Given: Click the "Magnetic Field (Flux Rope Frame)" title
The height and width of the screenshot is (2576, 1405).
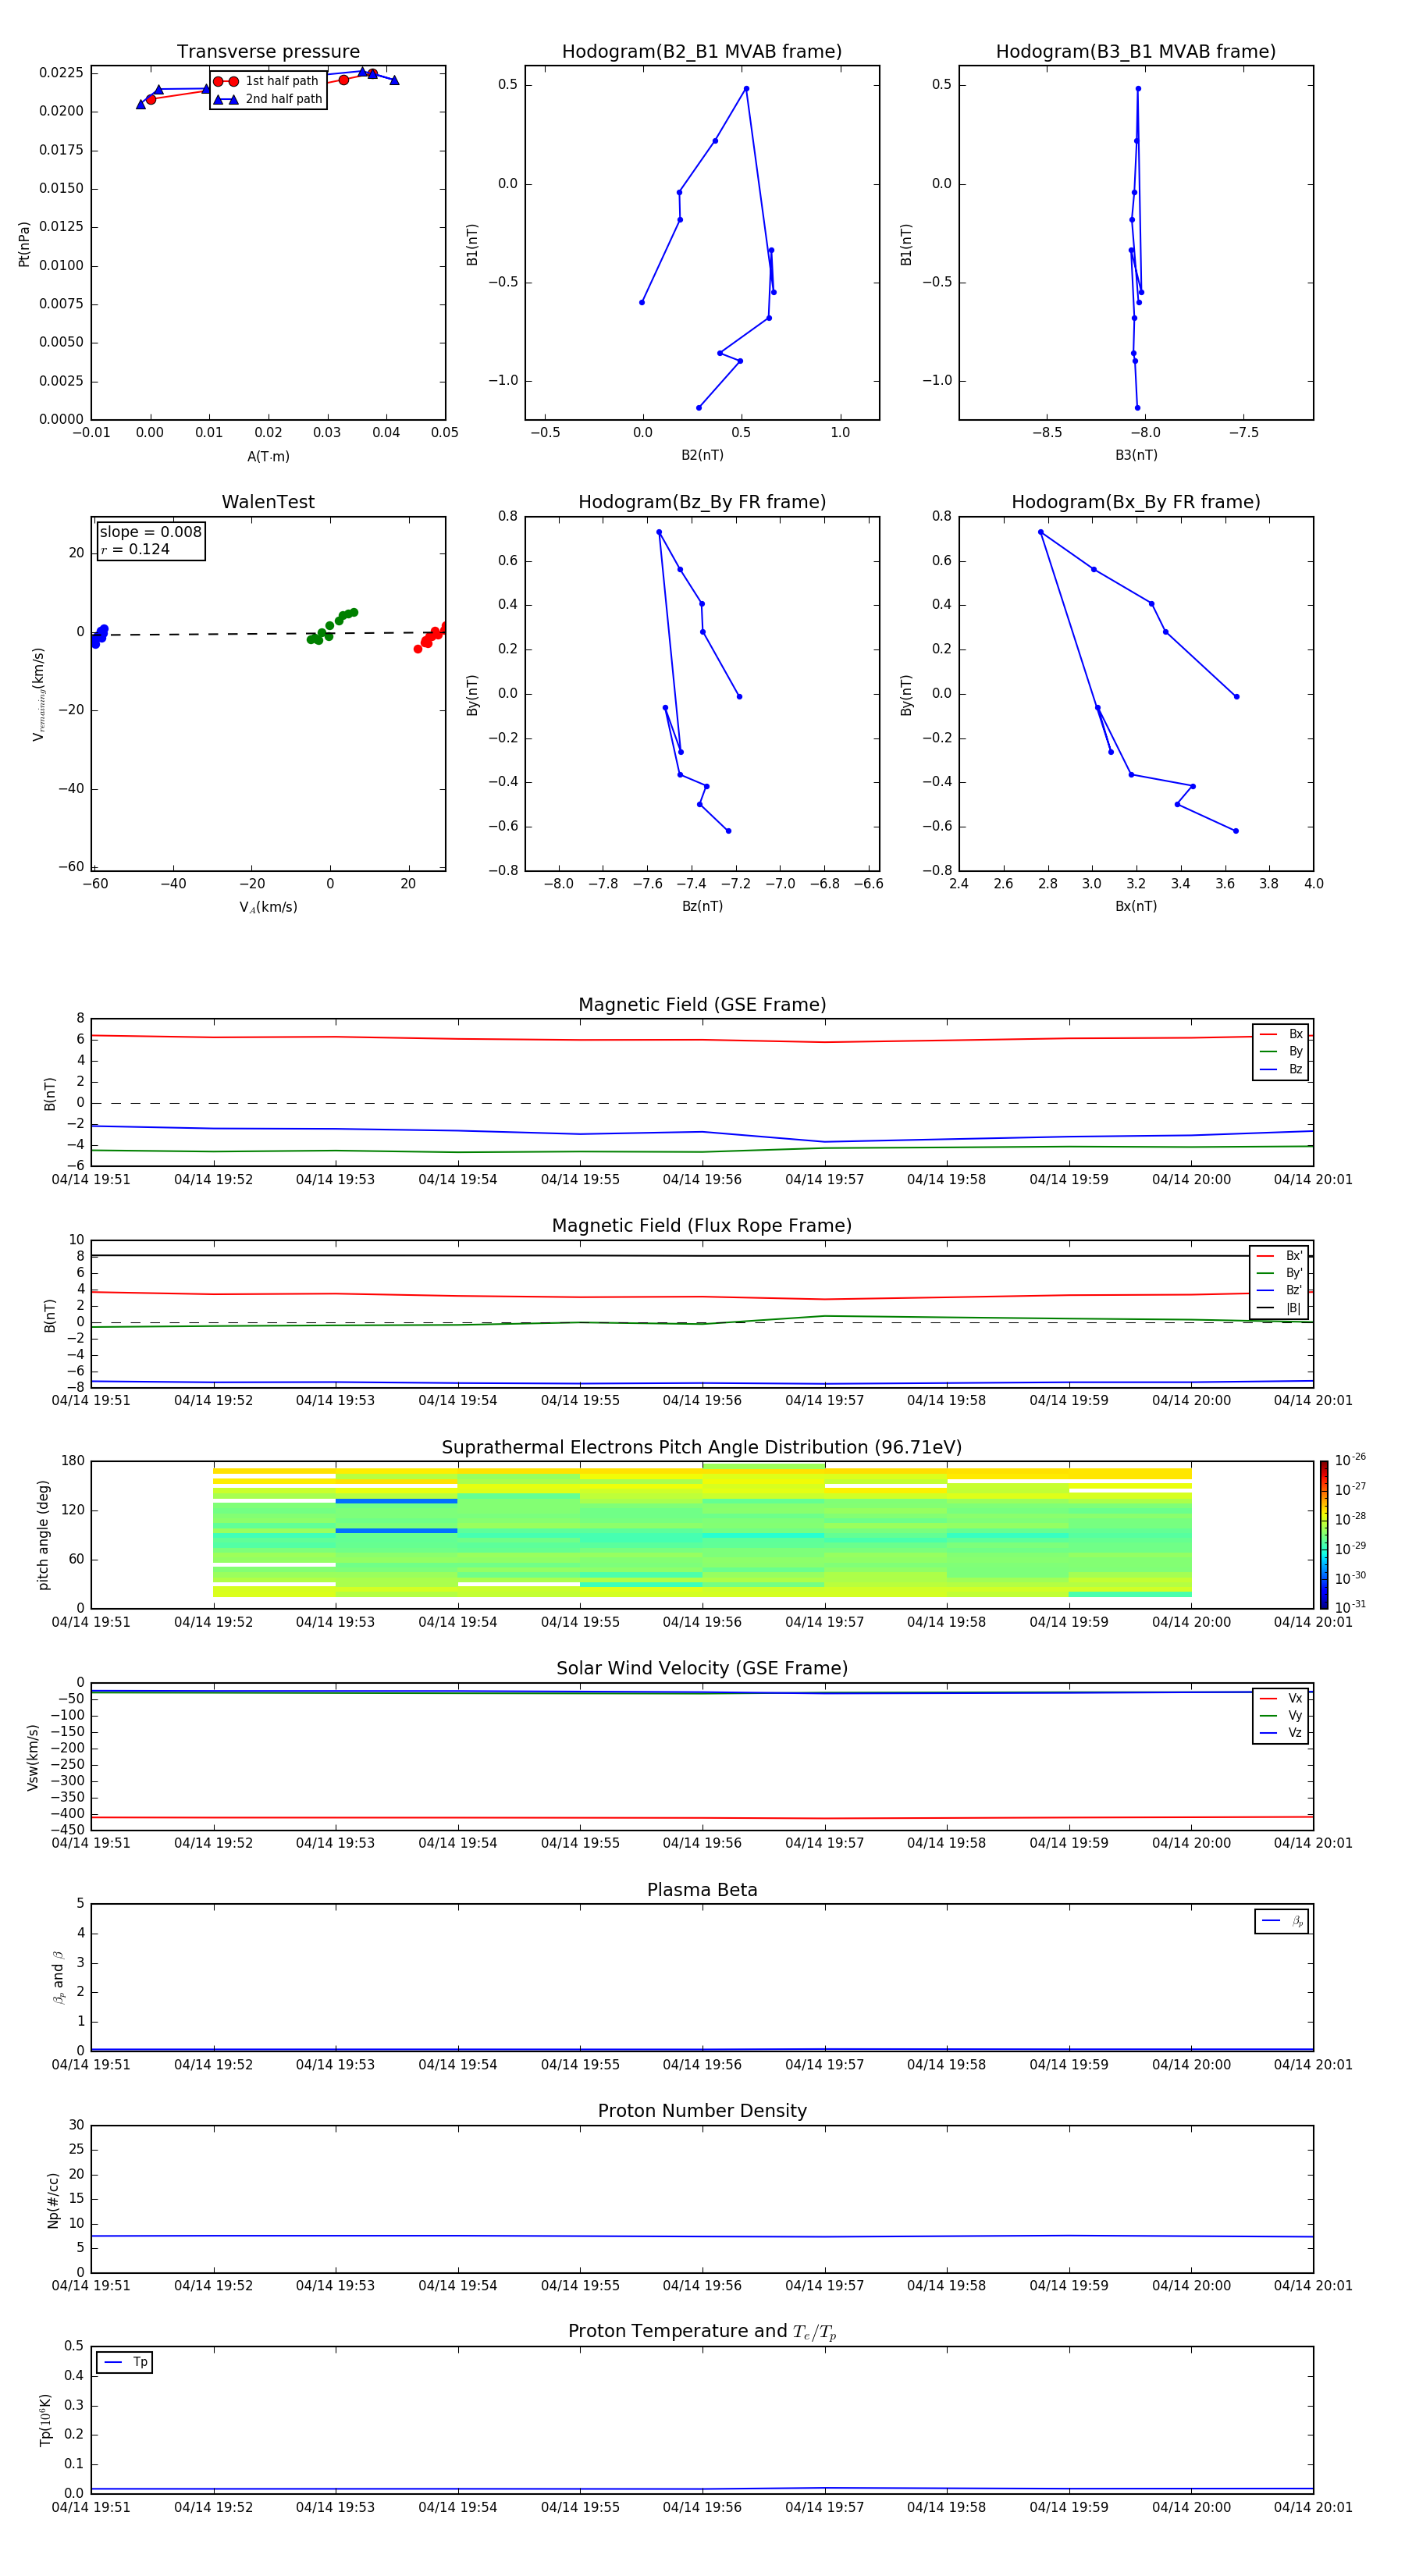Looking at the screenshot, I should pyautogui.click(x=702, y=1226).
